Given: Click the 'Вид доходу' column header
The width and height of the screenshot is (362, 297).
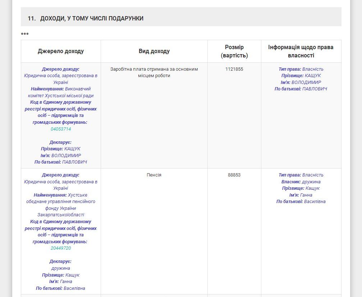Looking at the screenshot, I should (x=154, y=51).
